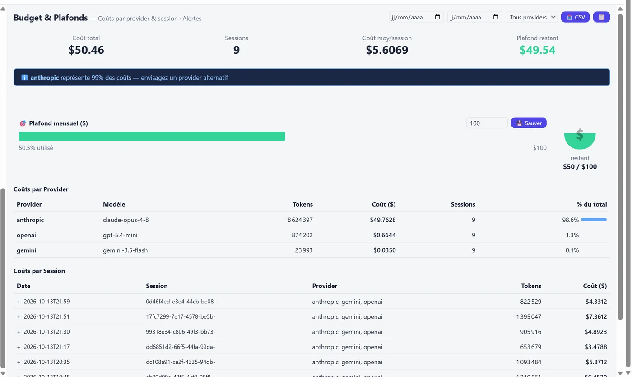Click the left vertical scrollbar thumb
The image size is (632, 377).
(x=3, y=278)
